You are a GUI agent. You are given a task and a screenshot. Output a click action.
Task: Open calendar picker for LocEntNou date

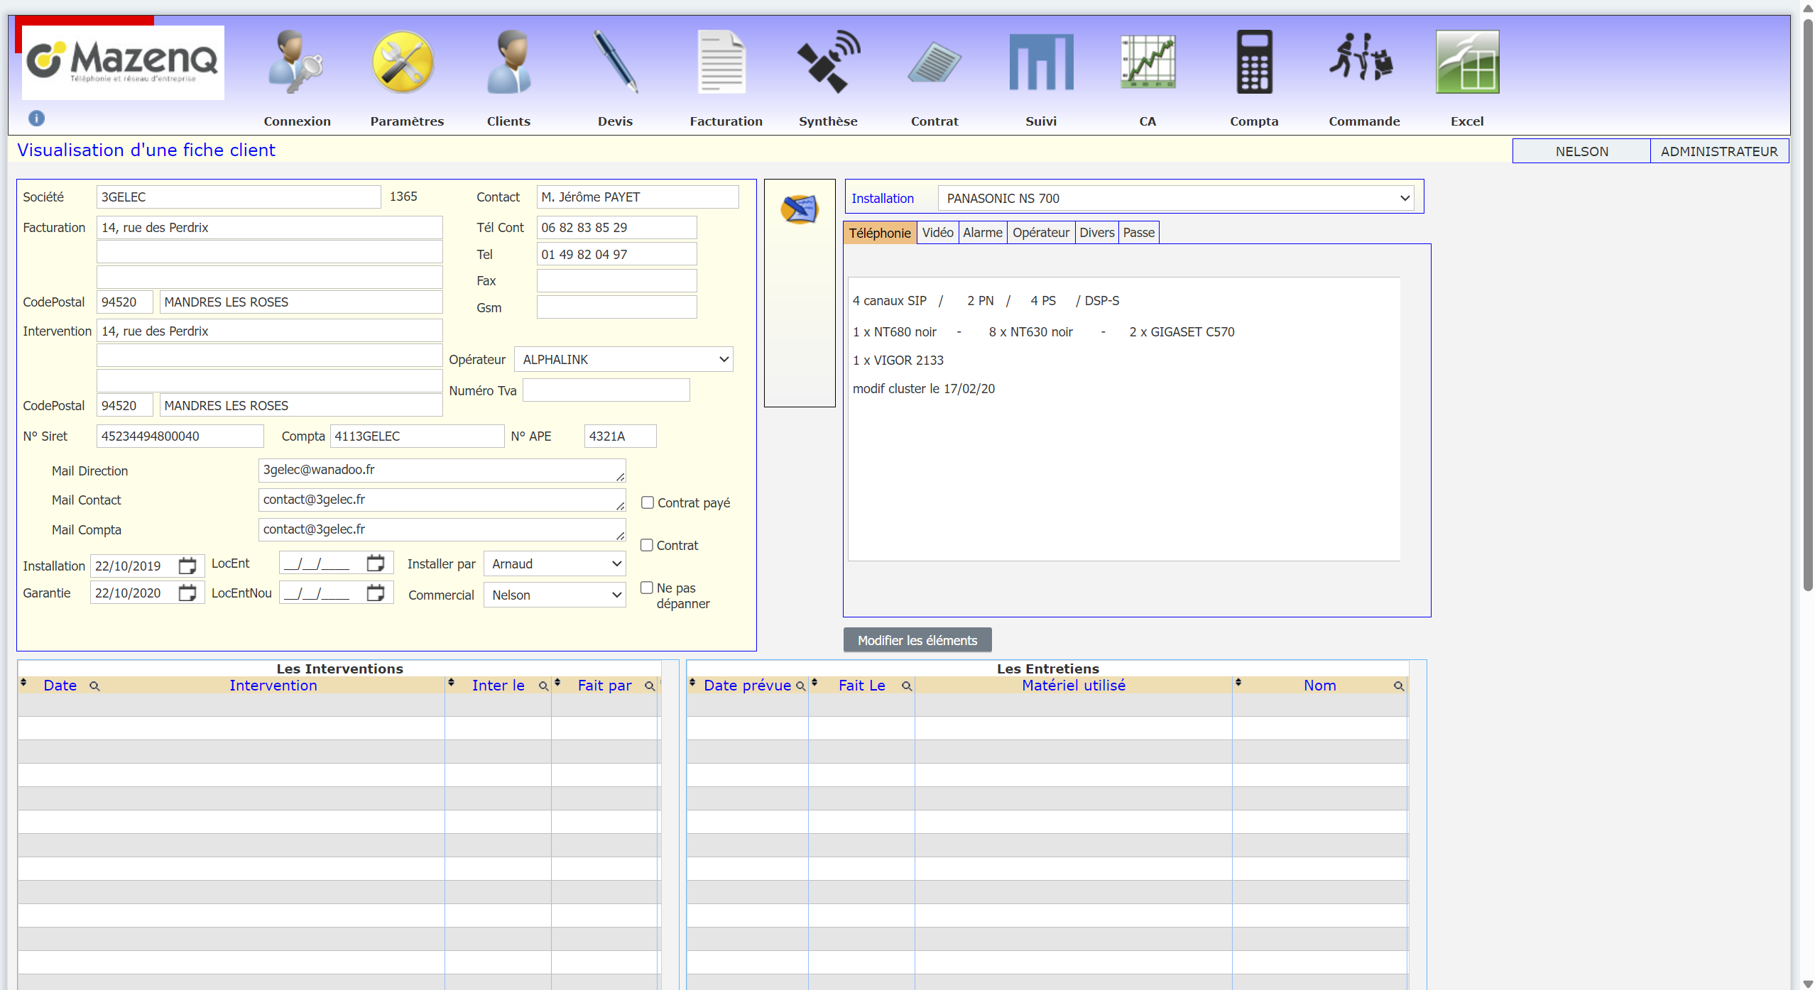coord(376,593)
